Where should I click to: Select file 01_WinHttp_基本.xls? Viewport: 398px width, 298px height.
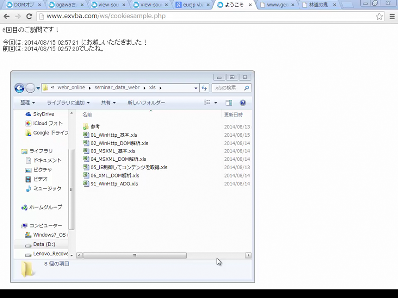[113, 135]
